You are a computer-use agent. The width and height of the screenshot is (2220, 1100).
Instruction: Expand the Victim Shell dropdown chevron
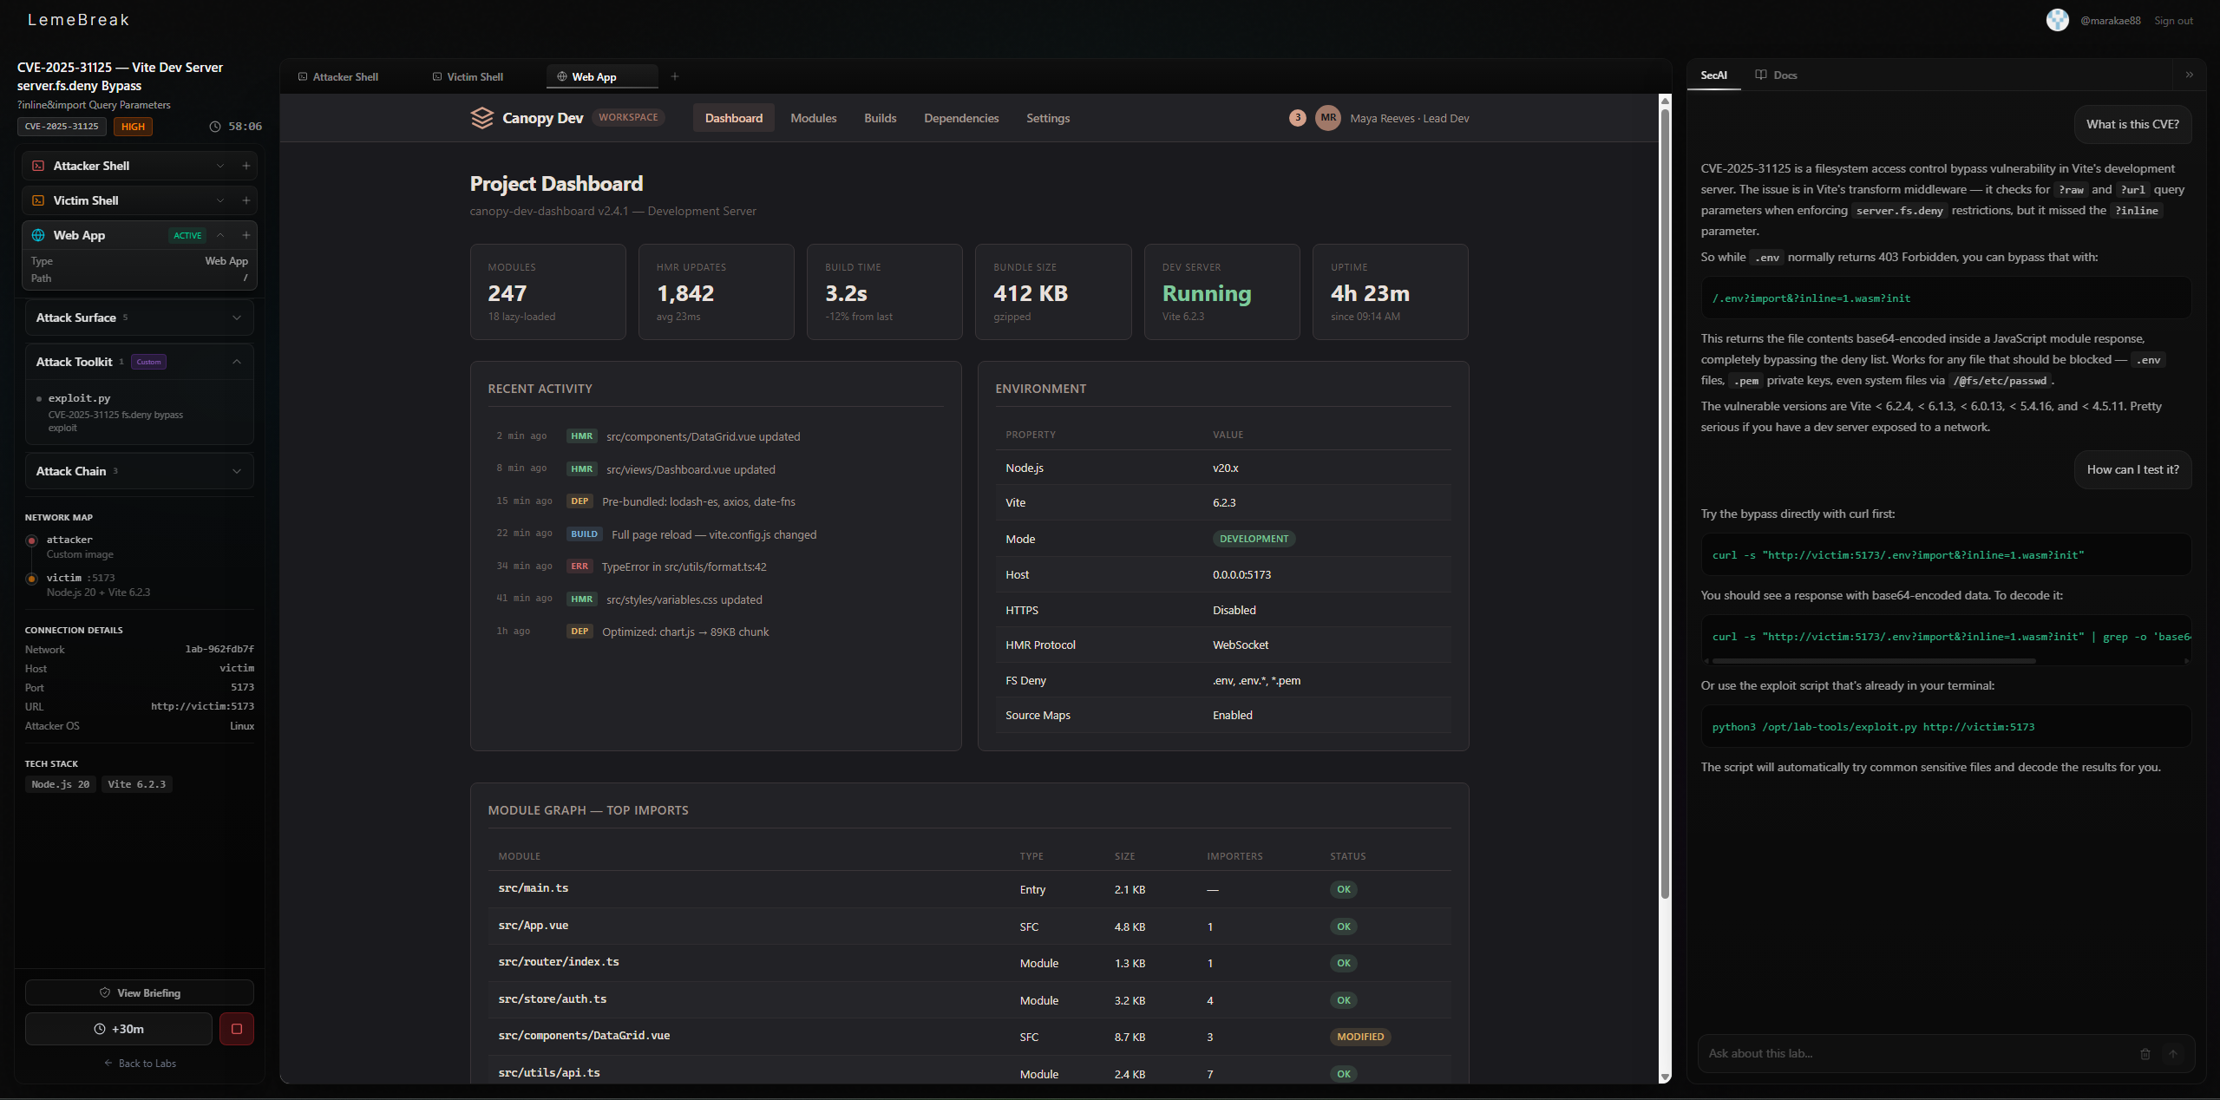[220, 200]
